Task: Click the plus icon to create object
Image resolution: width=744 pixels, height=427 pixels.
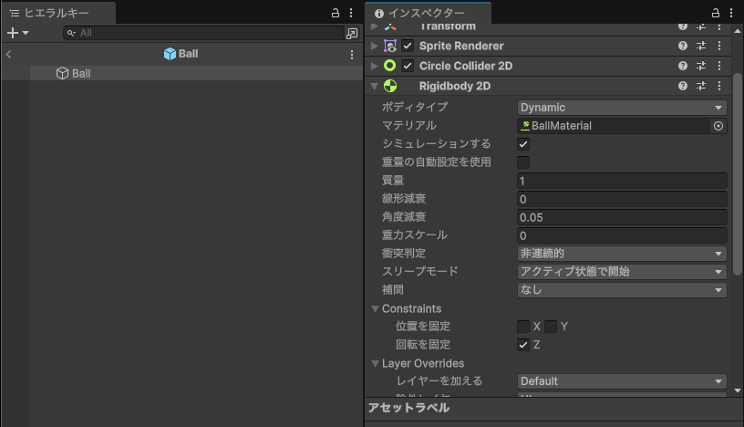Action: point(13,33)
